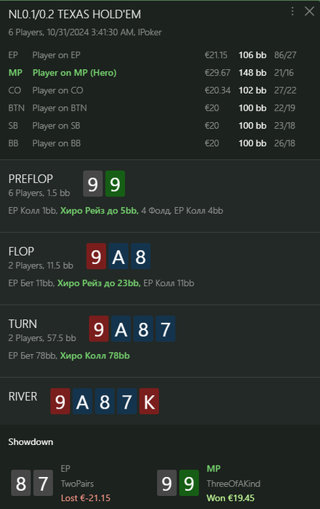Image resolution: width=320 pixels, height=509 pixels.
Task: Close the hand history panel
Action: [309, 12]
